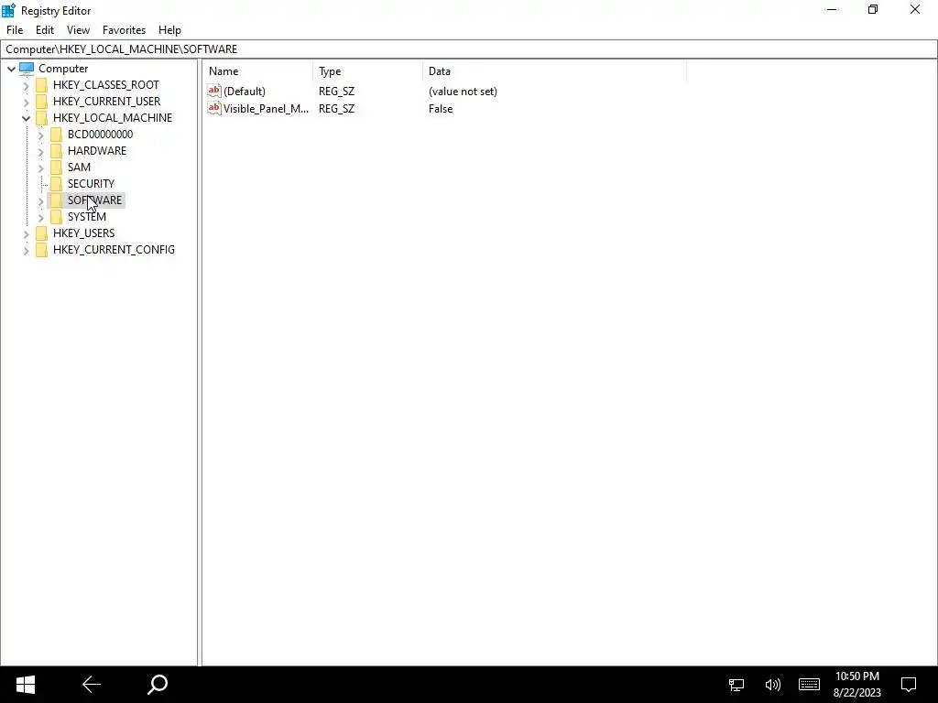Click the SYSTEM folder icon
This screenshot has width=938, height=703.
(56, 216)
